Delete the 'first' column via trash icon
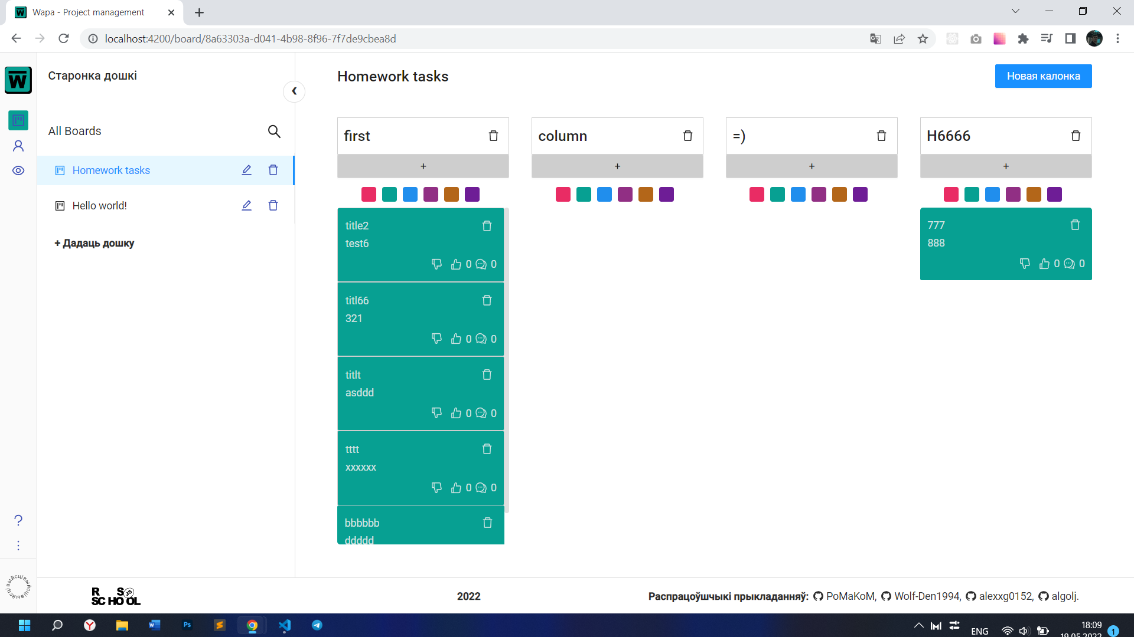This screenshot has height=637, width=1134. [493, 136]
